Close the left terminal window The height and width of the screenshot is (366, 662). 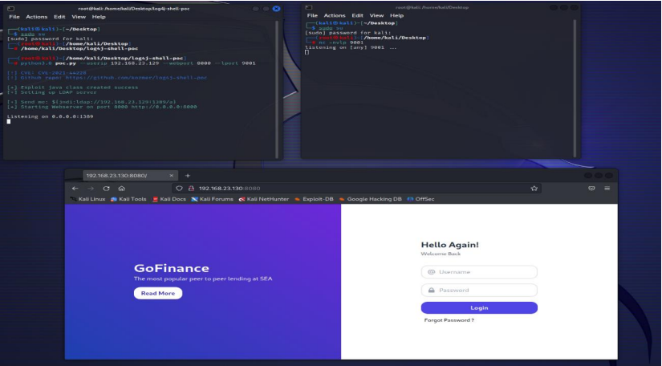(277, 9)
